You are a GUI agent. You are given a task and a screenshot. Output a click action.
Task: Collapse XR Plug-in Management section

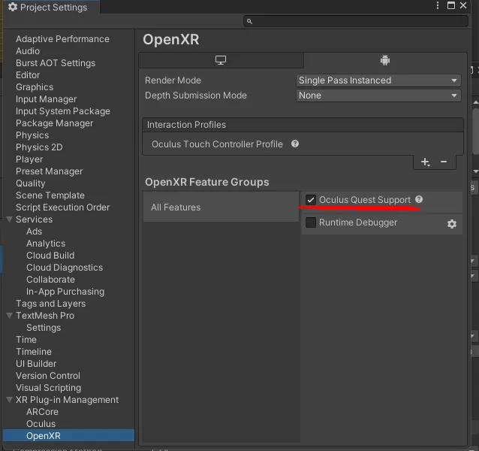(x=10, y=399)
